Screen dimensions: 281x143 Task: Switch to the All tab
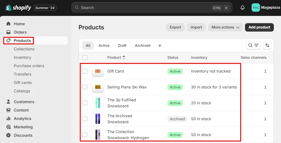coord(88,46)
